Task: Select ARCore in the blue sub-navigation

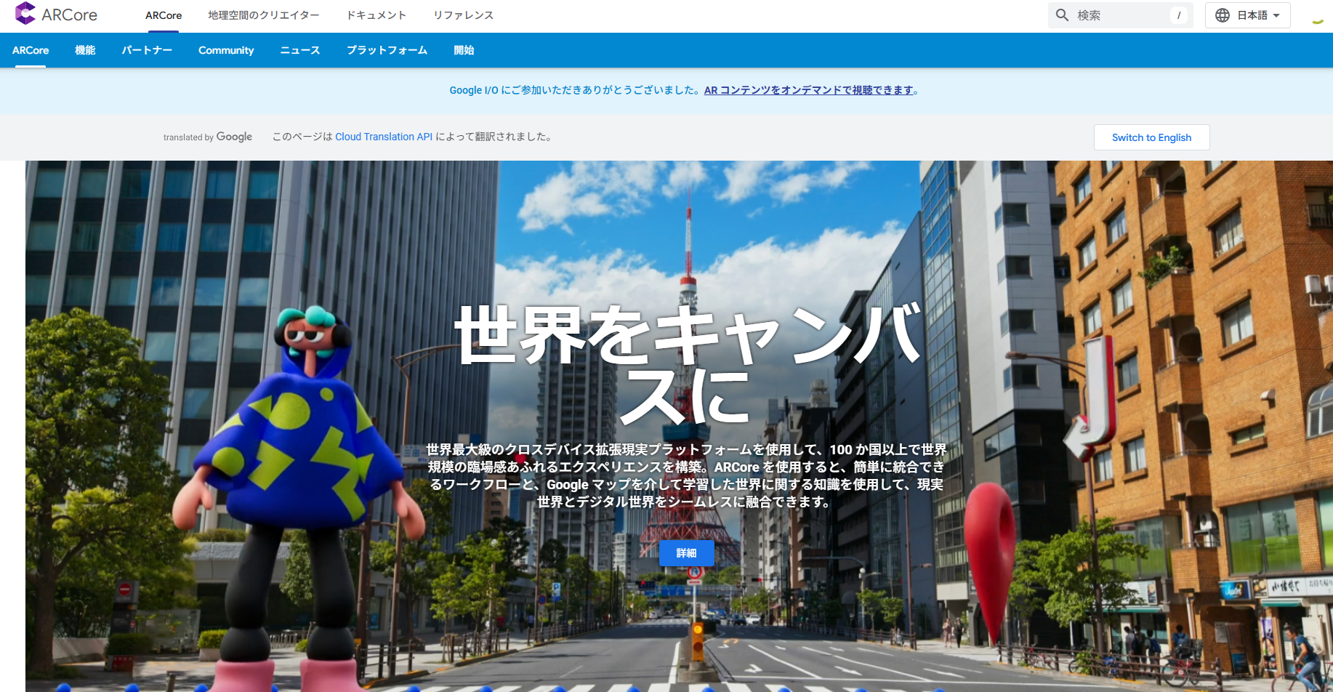Action: 31,50
